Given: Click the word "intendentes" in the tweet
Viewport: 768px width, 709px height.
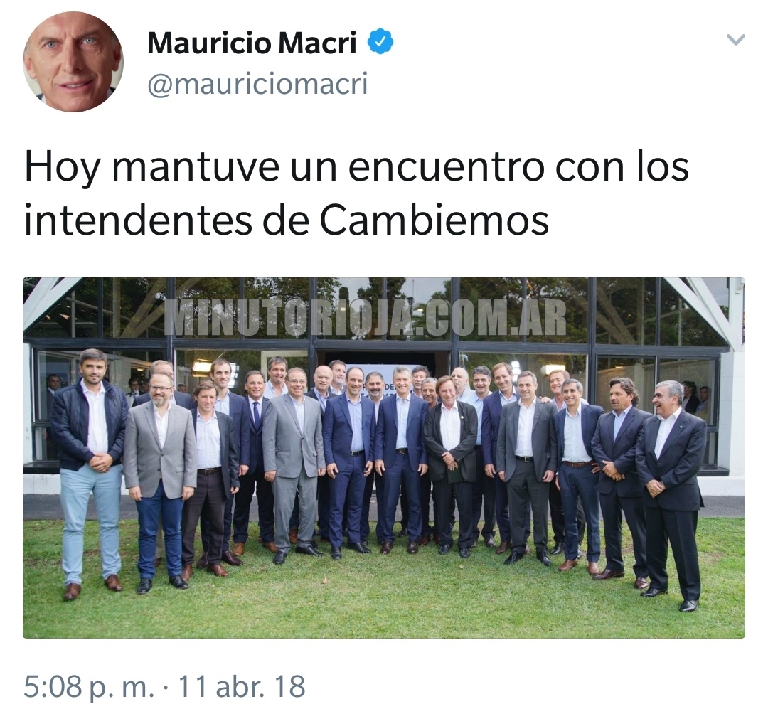Looking at the screenshot, I should [x=138, y=220].
